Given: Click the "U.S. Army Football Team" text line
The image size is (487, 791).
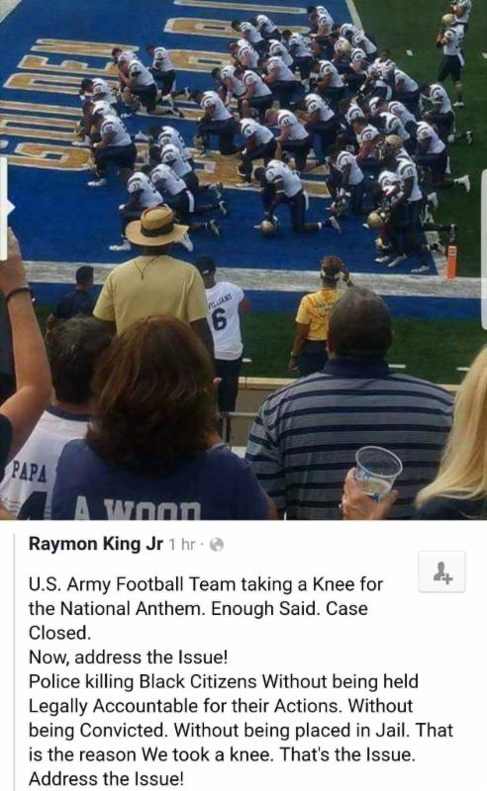Looking at the screenshot, I should coord(206,584).
